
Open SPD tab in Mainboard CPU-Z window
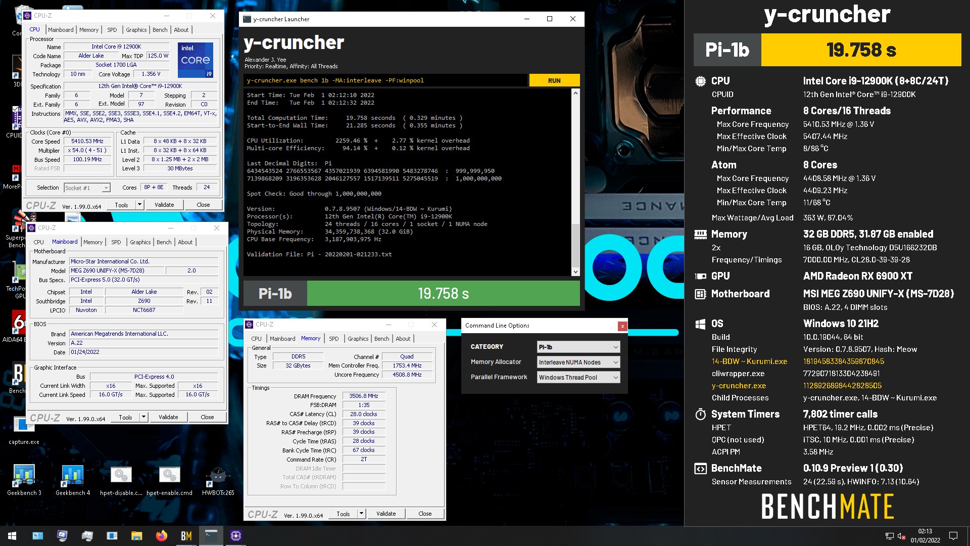coord(116,242)
